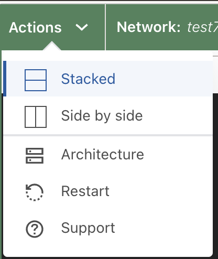Open the Architecture menu entry
The image size is (218, 259).
coord(108,155)
